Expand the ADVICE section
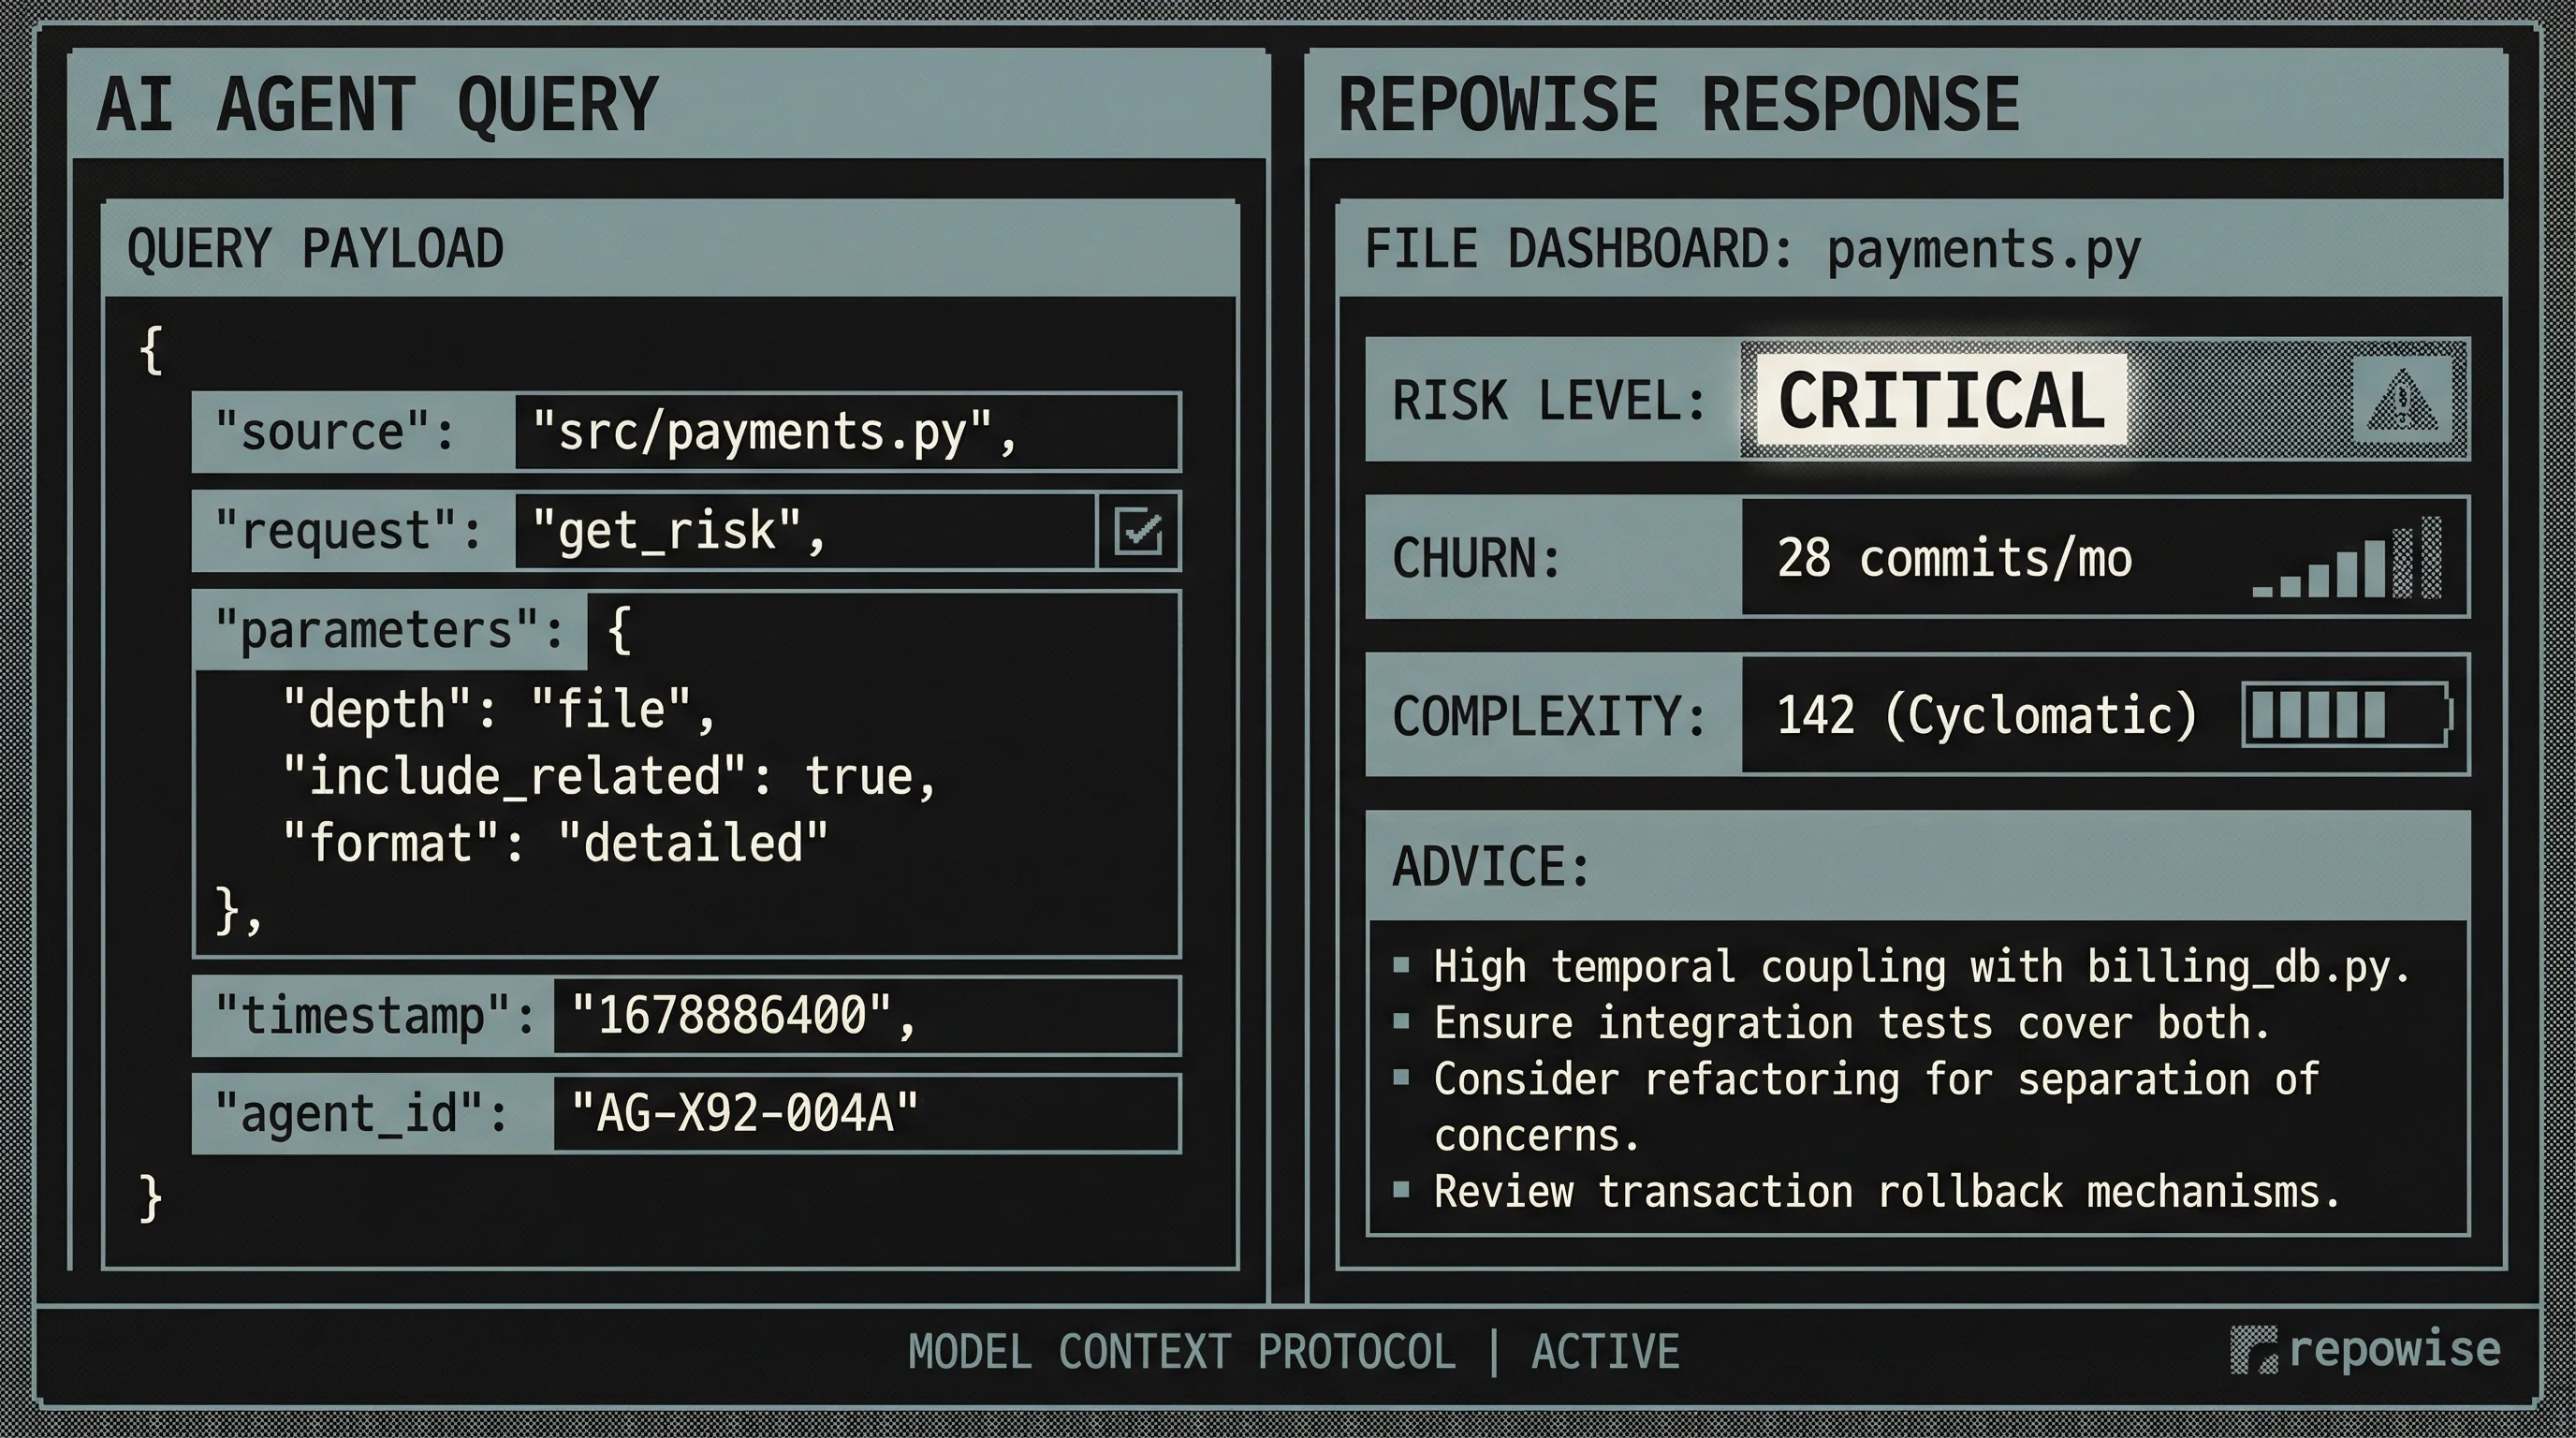Screen dimensions: 2576x1438 (x=1489, y=865)
